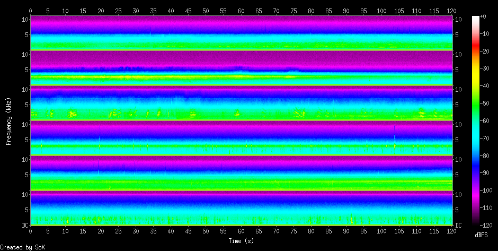The image size is (498, 251).
Task: Select the 90 tick on top time axis
Action: [346, 10]
